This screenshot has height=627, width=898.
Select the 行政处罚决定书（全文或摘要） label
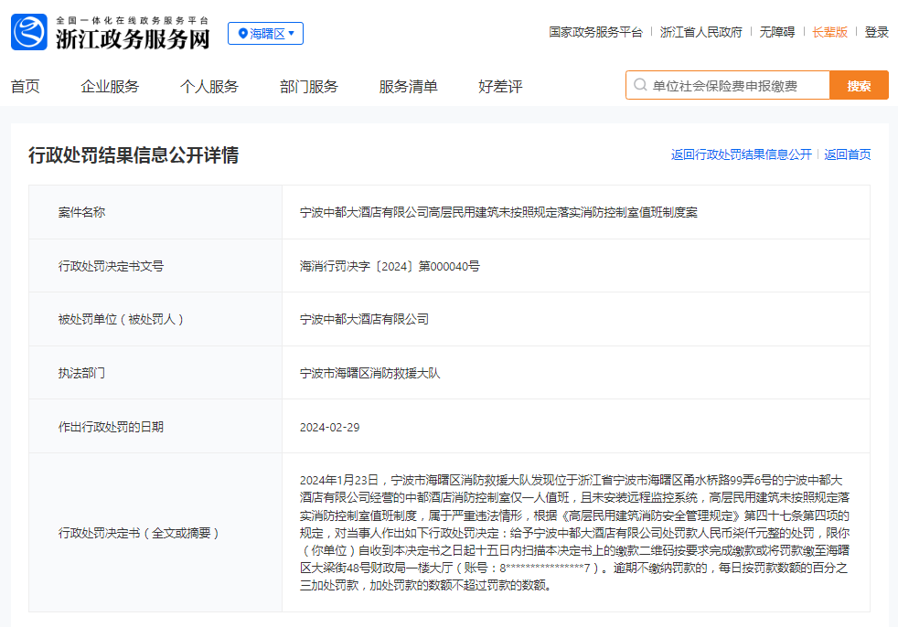click(x=139, y=533)
